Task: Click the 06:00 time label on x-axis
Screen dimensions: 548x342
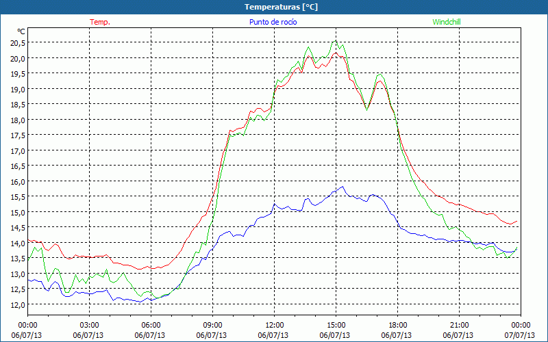Action: (151, 326)
